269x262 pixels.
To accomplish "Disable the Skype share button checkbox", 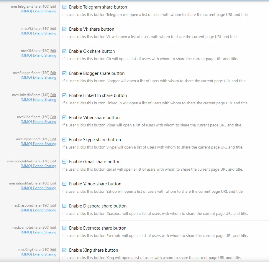I will click(x=64, y=140).
